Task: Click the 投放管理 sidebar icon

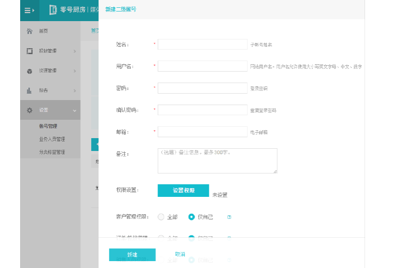Action: 29,51
